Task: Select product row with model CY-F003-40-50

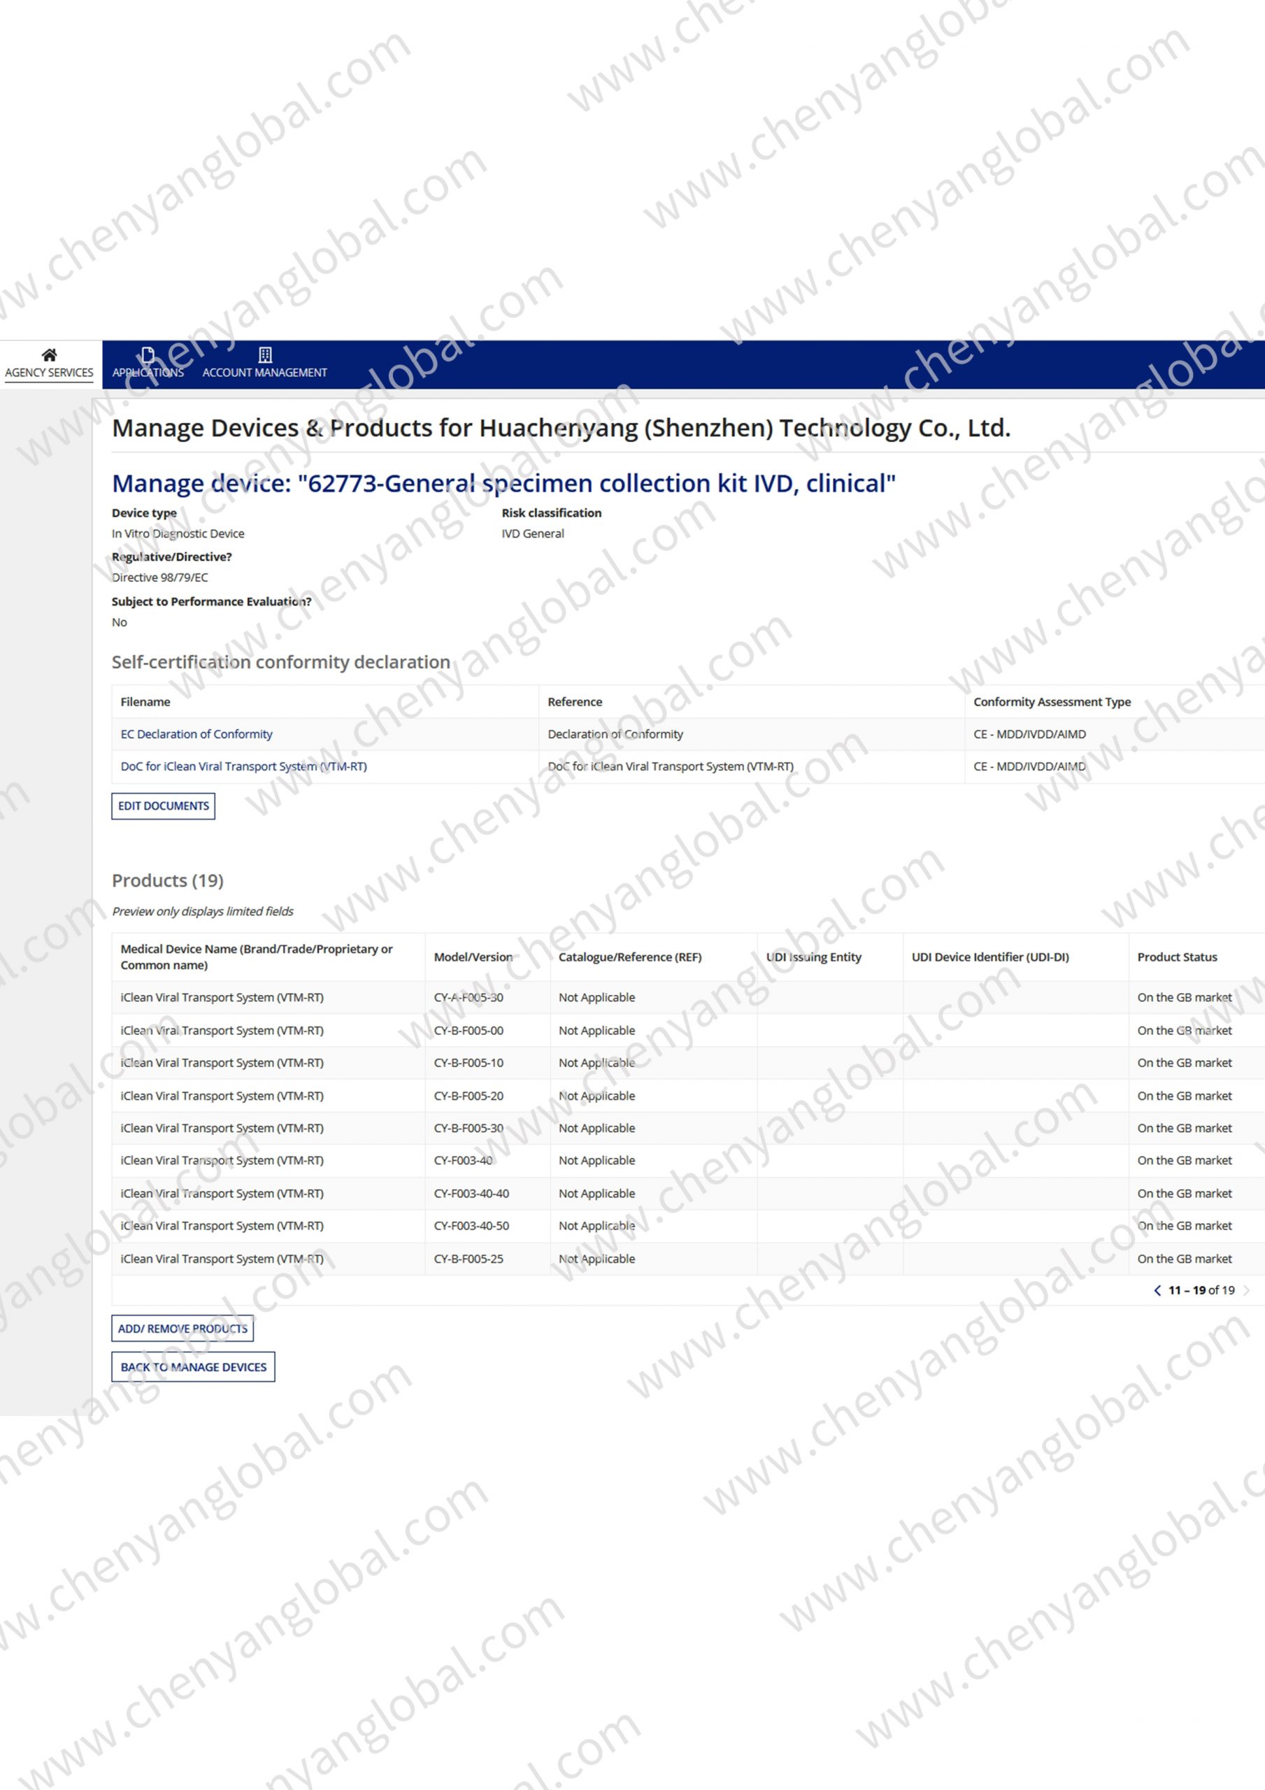Action: coord(471,1226)
